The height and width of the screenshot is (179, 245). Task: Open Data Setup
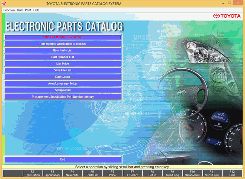(x=63, y=77)
